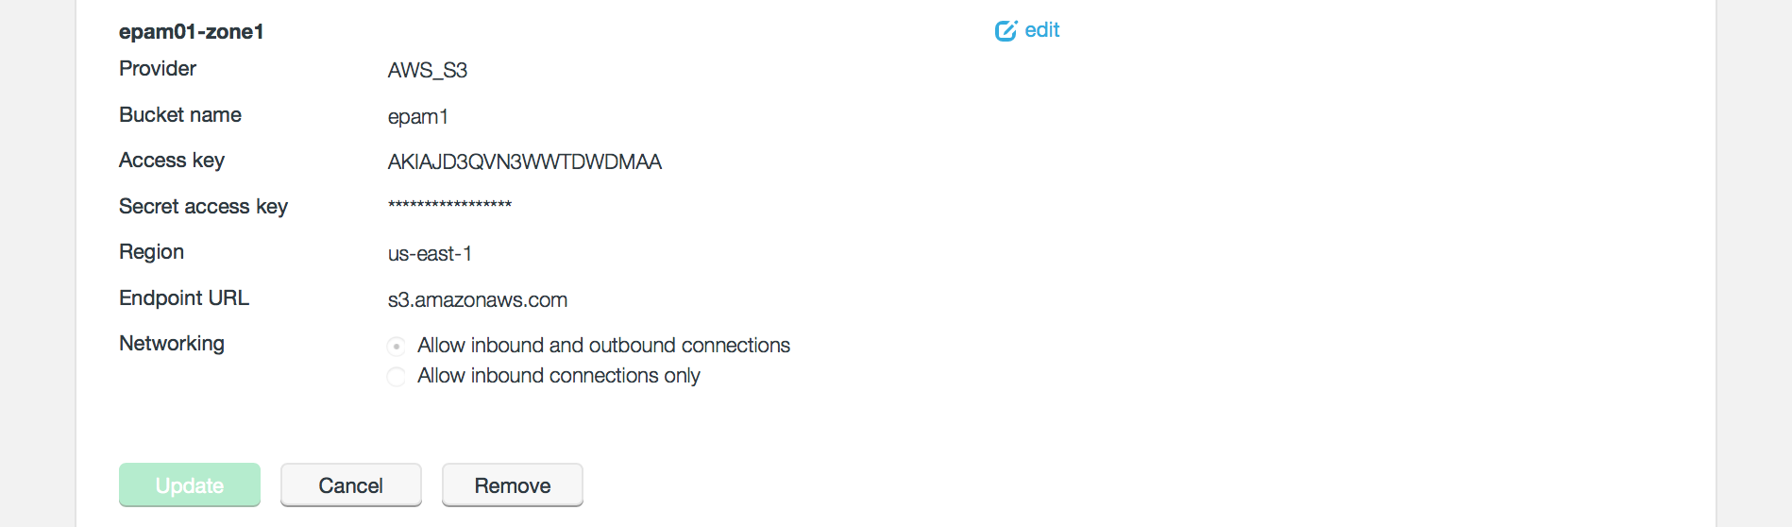
Task: Click the Networking field label
Action: [x=172, y=344]
